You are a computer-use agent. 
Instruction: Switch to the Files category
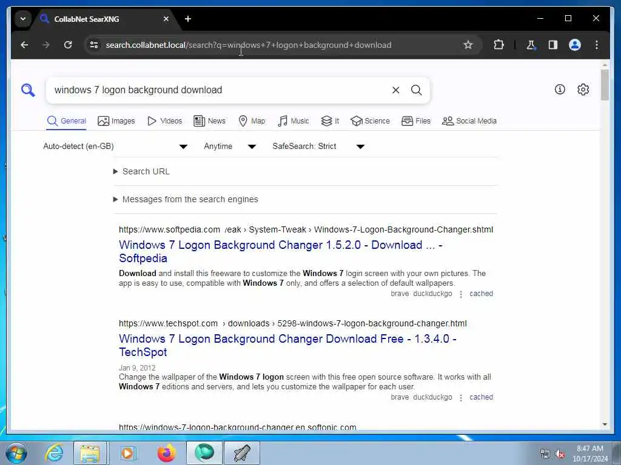416,121
